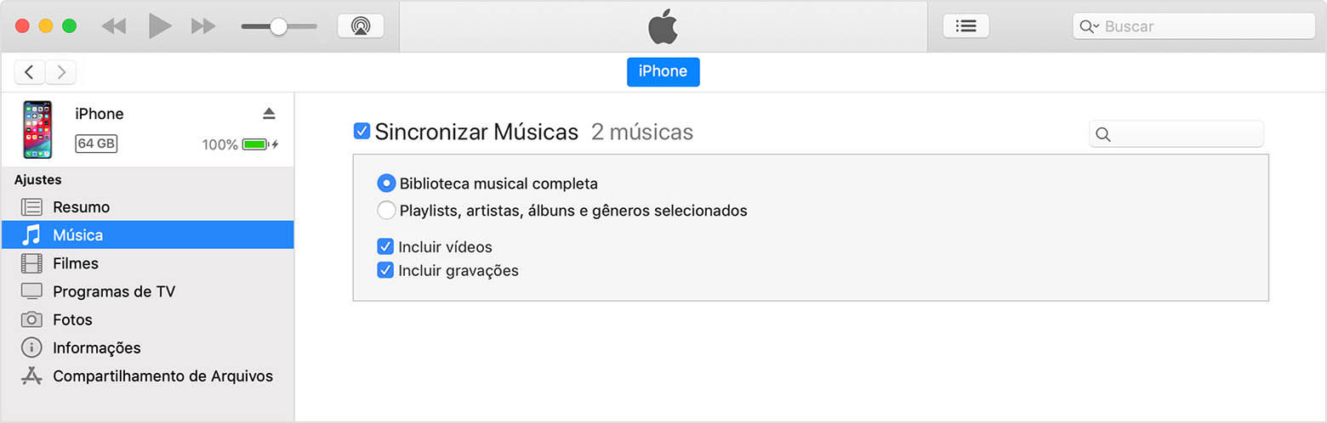Click the music list search field
This screenshot has width=1327, height=423.
(1184, 134)
